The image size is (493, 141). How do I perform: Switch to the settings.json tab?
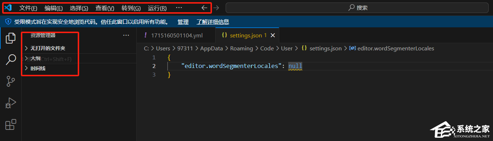248,35
